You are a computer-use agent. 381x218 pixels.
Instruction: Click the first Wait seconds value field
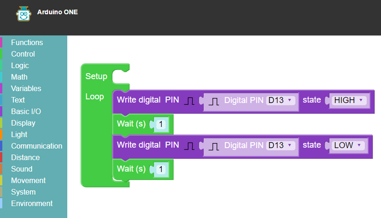(161, 124)
